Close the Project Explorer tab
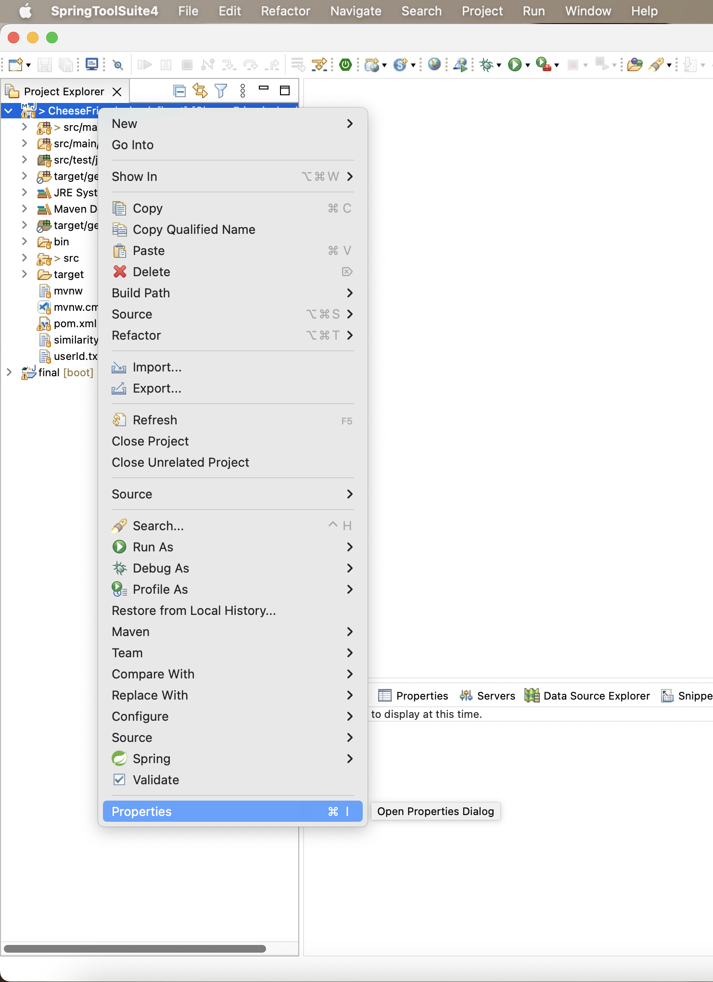The width and height of the screenshot is (713, 982). click(117, 91)
